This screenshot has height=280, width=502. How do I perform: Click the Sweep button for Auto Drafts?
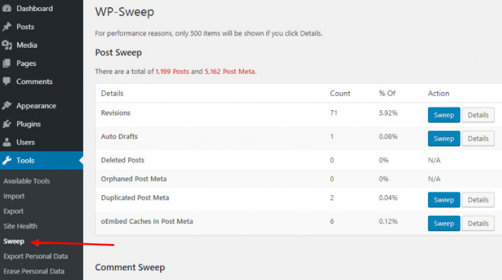[x=444, y=138]
